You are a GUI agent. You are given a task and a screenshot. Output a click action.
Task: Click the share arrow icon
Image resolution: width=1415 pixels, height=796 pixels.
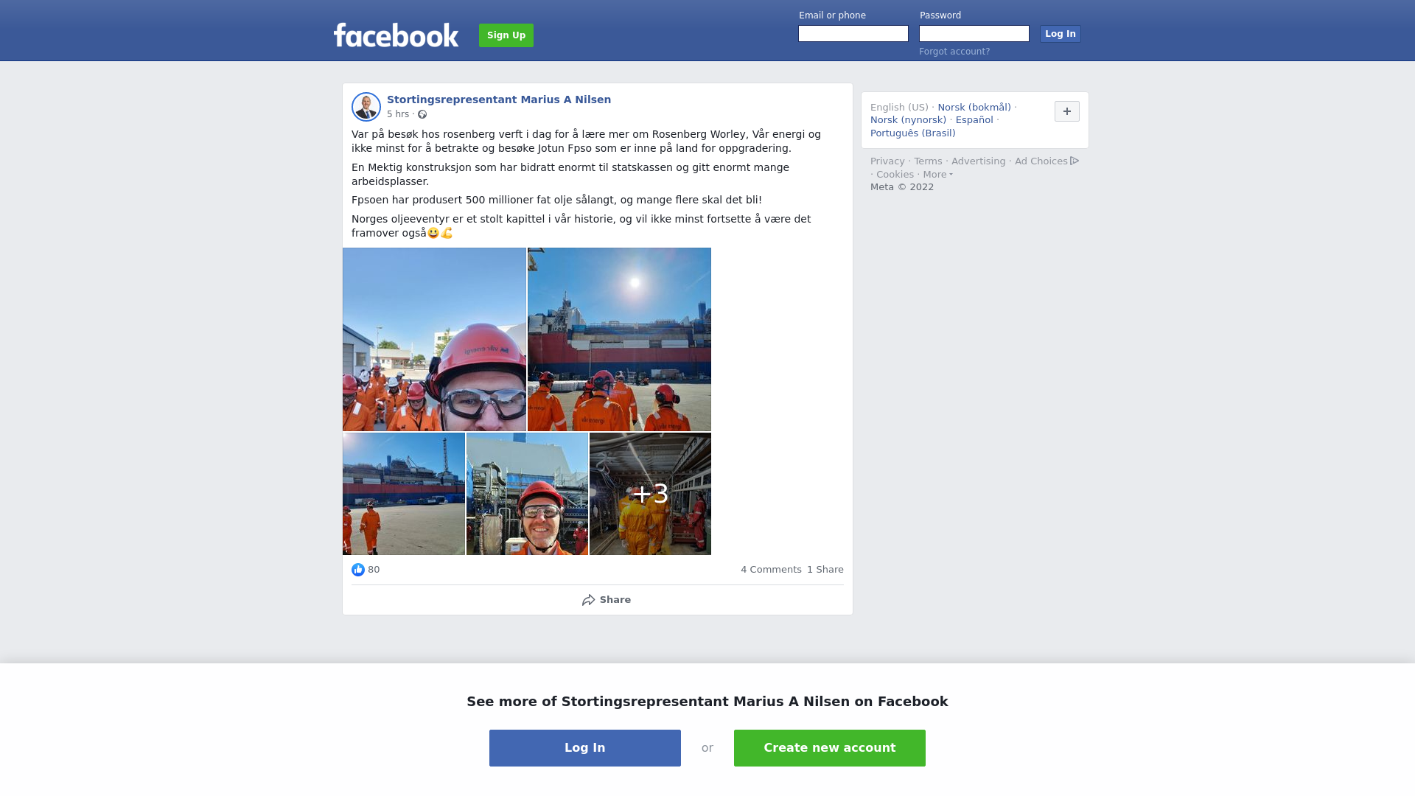[589, 600]
